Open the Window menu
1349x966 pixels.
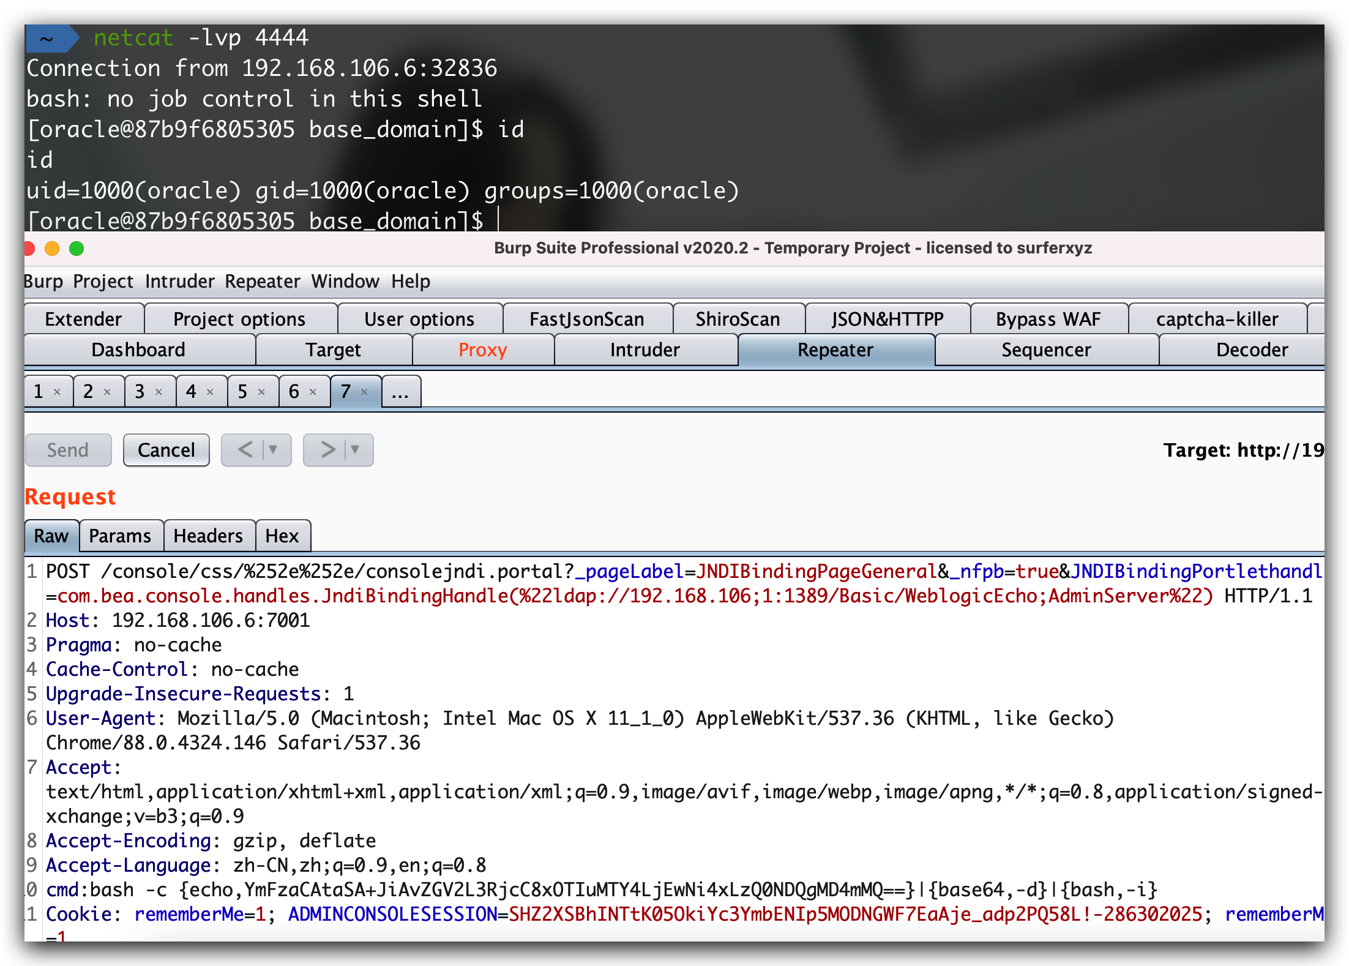click(x=345, y=282)
